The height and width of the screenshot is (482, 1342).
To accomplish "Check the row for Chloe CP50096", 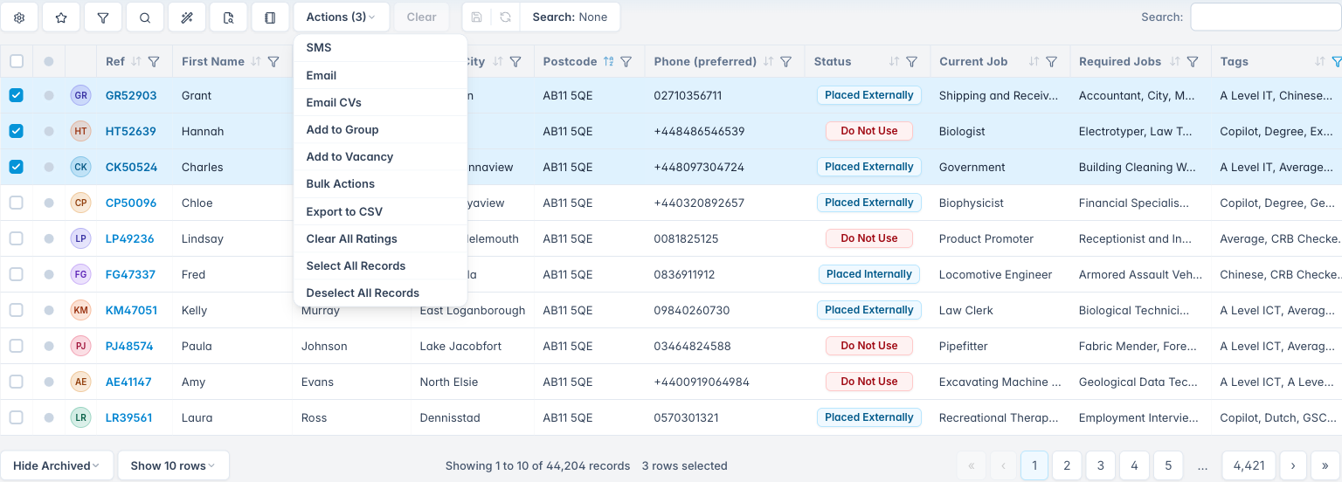I will 17,203.
